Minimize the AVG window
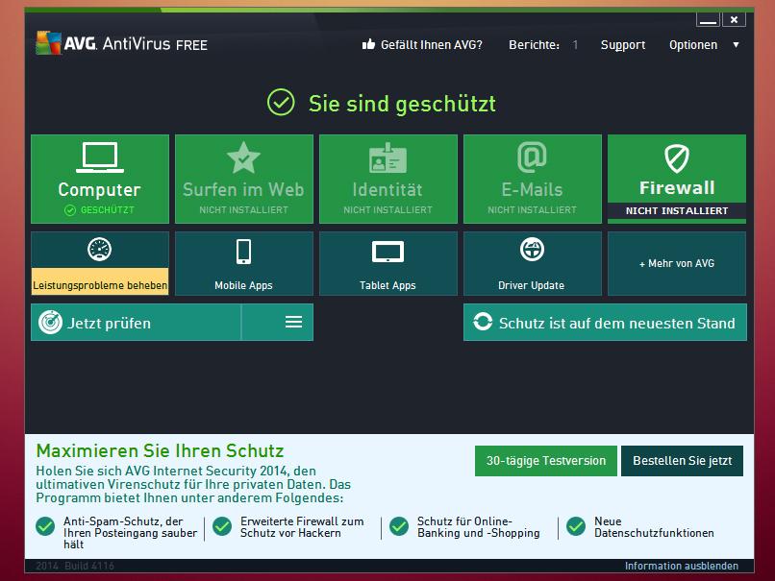This screenshot has width=775, height=581. click(709, 20)
